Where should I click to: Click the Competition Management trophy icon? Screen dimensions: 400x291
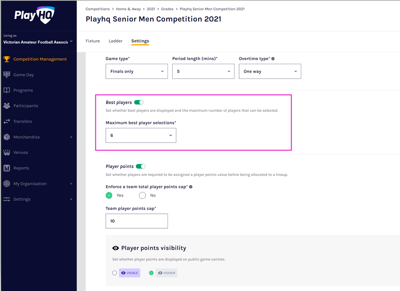pyautogui.click(x=7, y=59)
